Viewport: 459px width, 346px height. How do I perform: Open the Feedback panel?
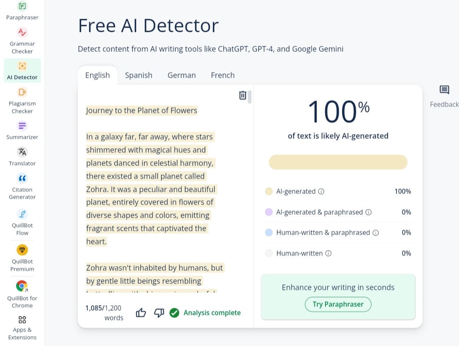pos(444,90)
